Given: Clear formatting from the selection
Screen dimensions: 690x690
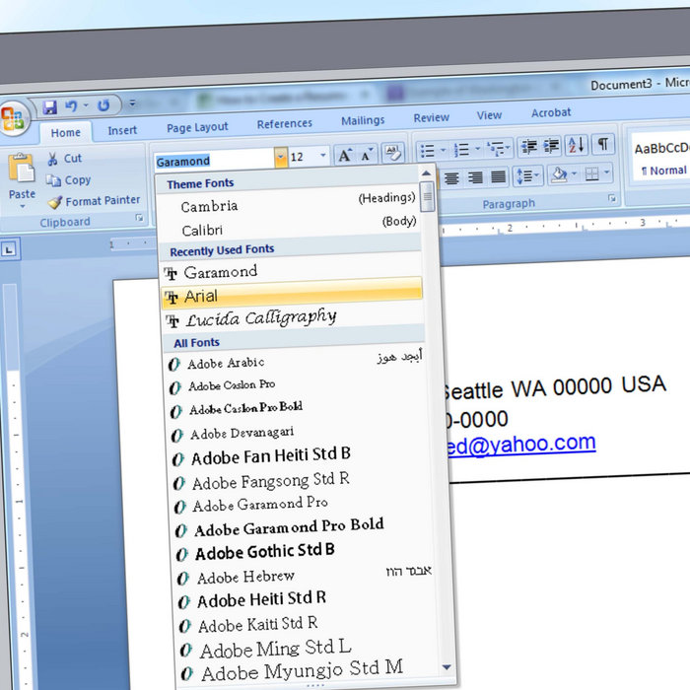Looking at the screenshot, I should click(x=392, y=152).
